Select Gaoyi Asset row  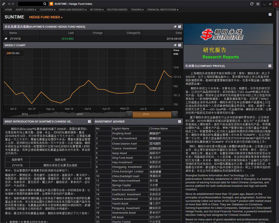138,153
